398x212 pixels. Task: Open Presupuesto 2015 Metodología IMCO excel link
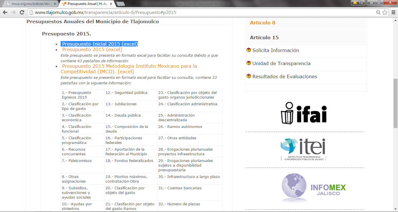(129, 69)
